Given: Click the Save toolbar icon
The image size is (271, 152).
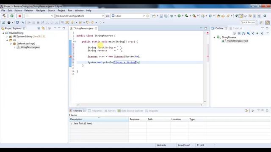Looking at the screenshot, I should pos(161,16).
